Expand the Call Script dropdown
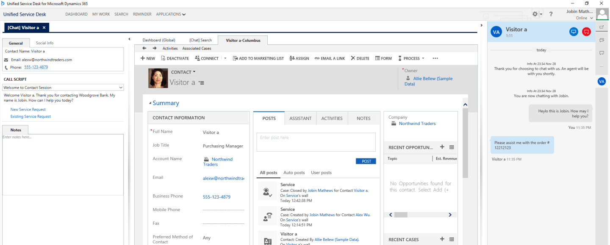 point(121,87)
